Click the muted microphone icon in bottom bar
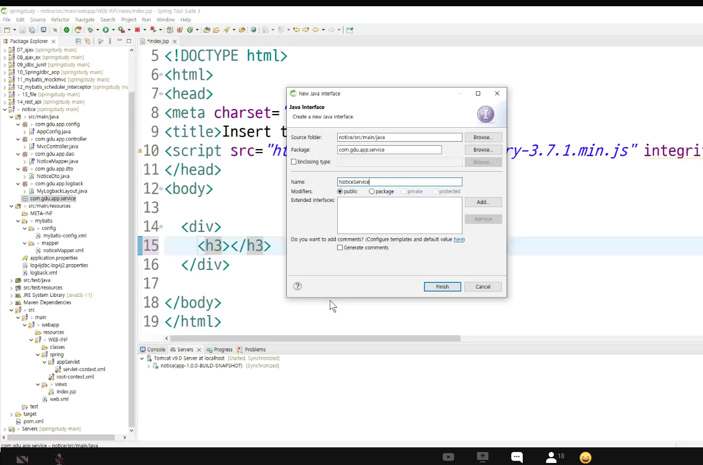The width and height of the screenshot is (703, 465). 60,459
